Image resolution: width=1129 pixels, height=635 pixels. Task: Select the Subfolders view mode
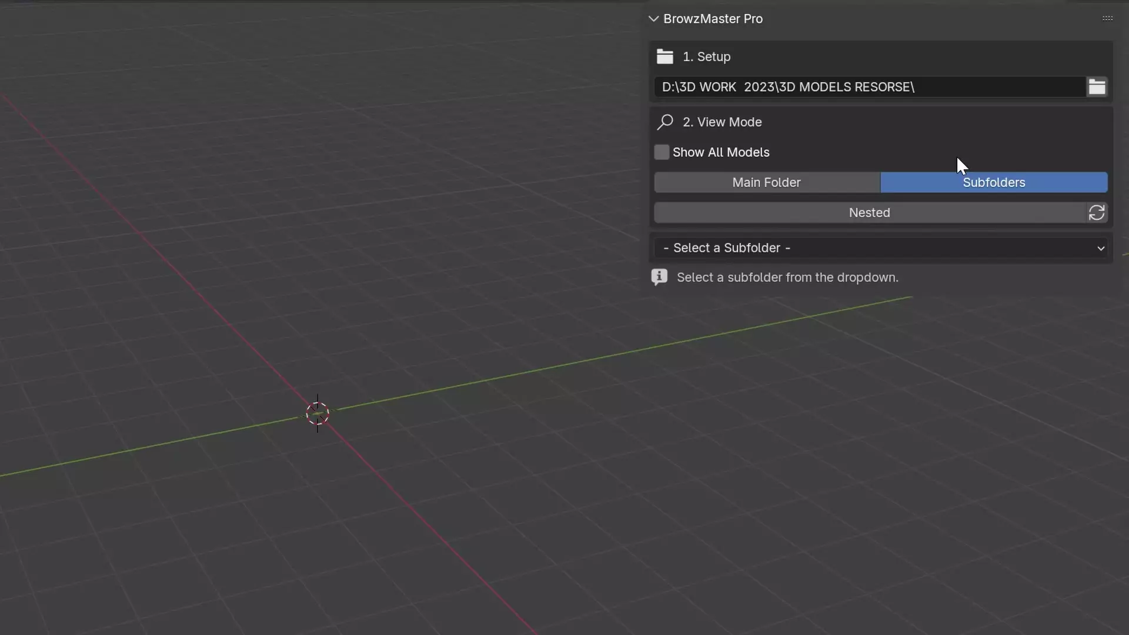coord(994,182)
